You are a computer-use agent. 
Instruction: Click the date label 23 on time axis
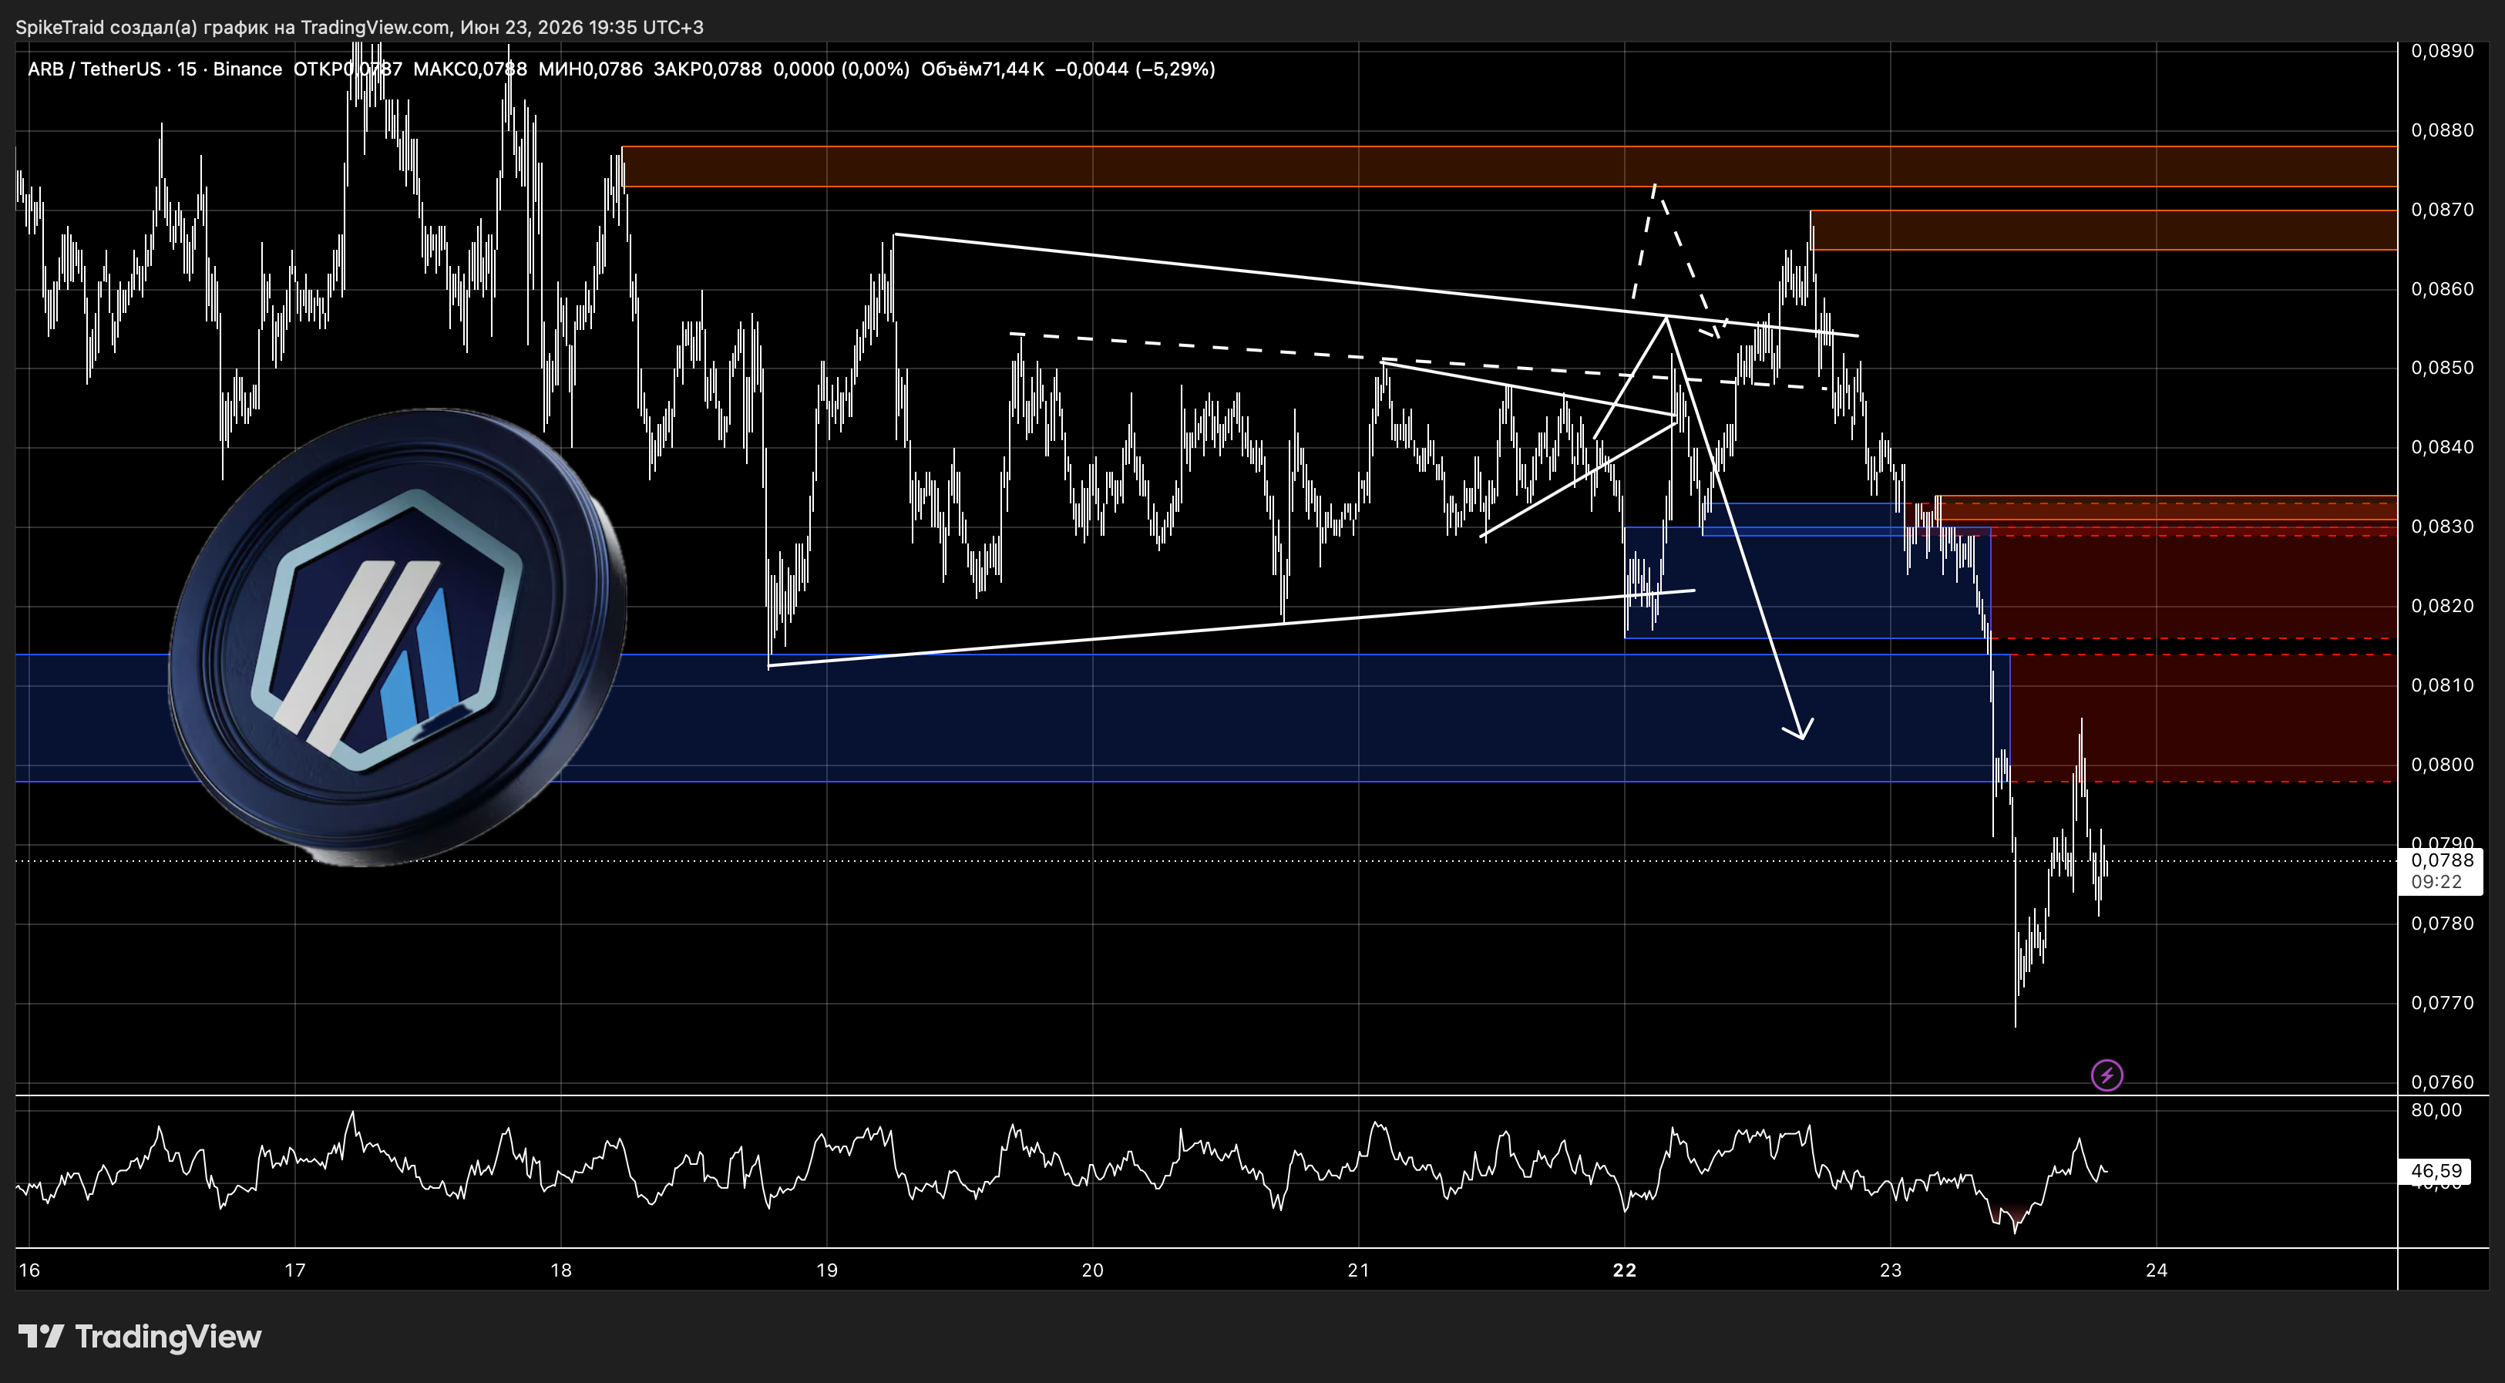(x=1891, y=1270)
